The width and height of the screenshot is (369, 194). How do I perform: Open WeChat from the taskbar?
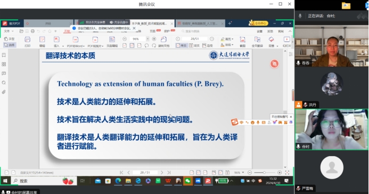coord(187,181)
